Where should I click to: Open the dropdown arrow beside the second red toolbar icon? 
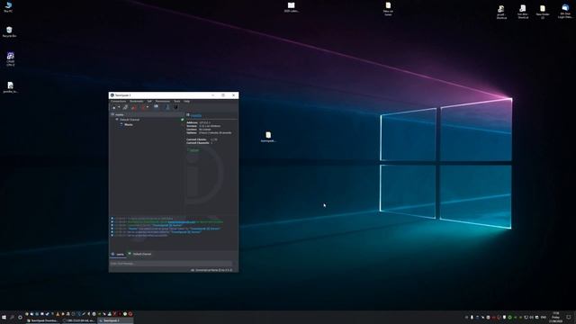coord(148,107)
